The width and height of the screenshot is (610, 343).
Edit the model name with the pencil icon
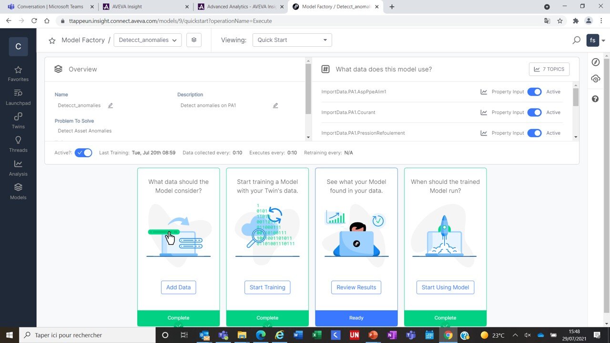coord(111,105)
